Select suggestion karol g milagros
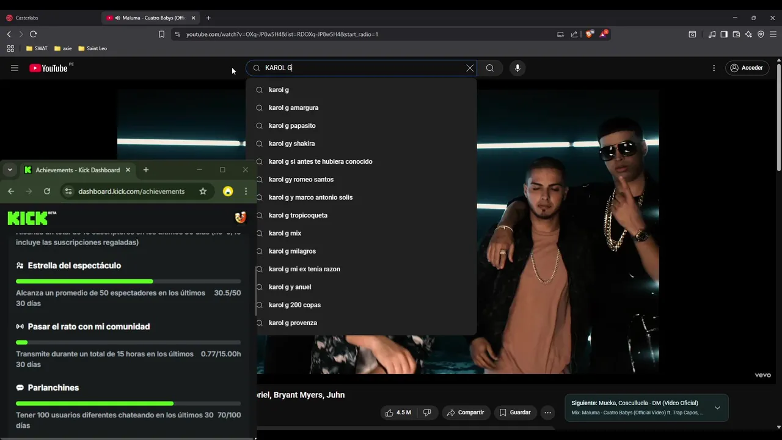This screenshot has height=440, width=782. point(361,251)
